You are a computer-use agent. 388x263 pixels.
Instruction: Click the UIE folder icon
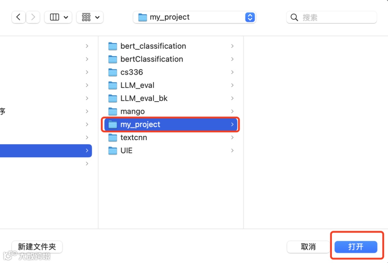tap(113, 151)
